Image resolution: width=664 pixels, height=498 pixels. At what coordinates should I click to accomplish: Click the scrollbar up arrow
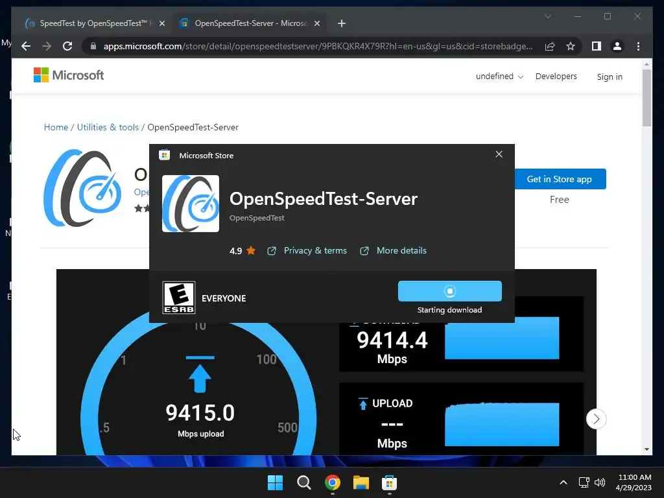coord(646,65)
